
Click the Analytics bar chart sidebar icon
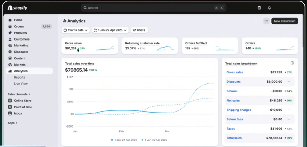pos(10,71)
